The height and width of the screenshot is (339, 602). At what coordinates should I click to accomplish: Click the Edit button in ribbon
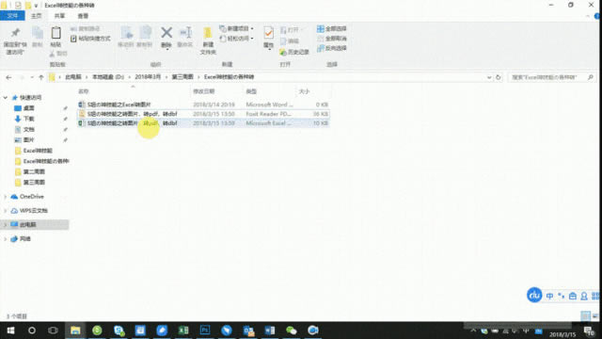[290, 40]
